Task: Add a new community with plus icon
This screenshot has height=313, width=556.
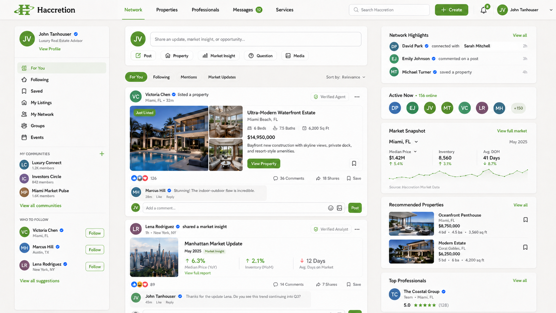Action: (102, 154)
